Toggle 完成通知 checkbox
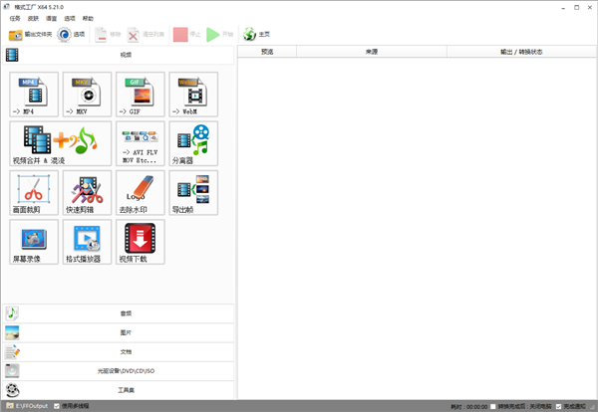The image size is (598, 412). pos(559,406)
